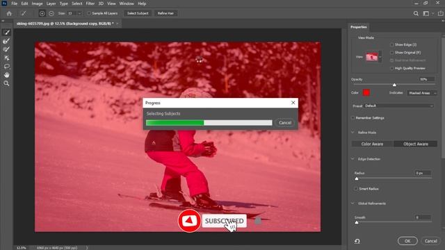Open the File menu
The width and height of the screenshot is (445, 250).
pos(14,3)
